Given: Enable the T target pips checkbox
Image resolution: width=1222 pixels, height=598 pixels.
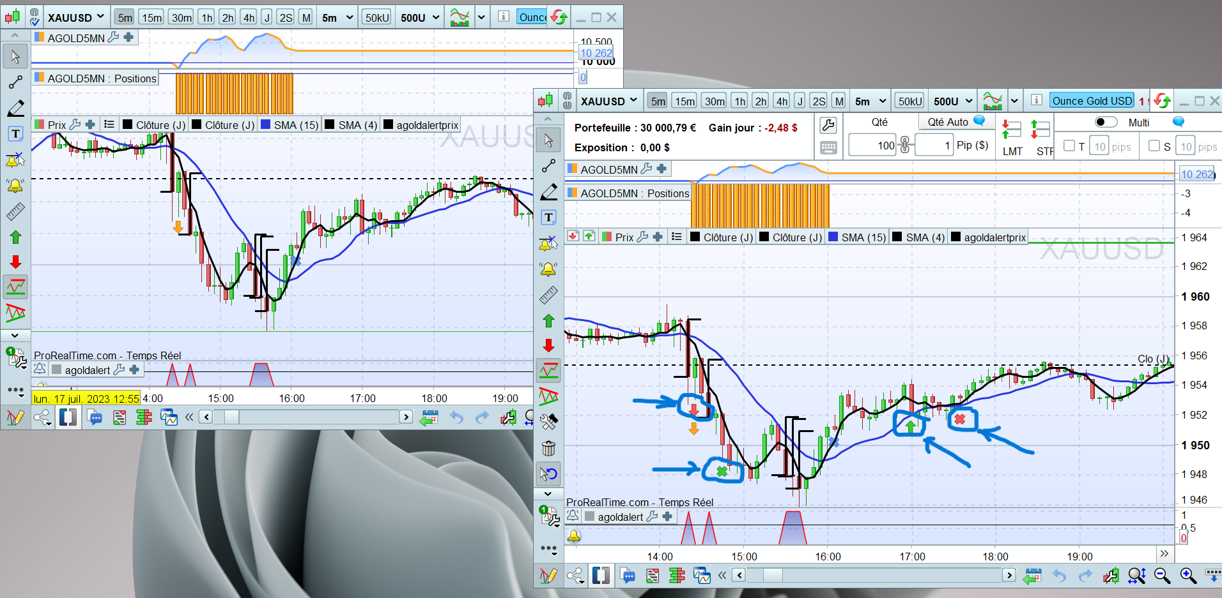Looking at the screenshot, I should point(1069,146).
